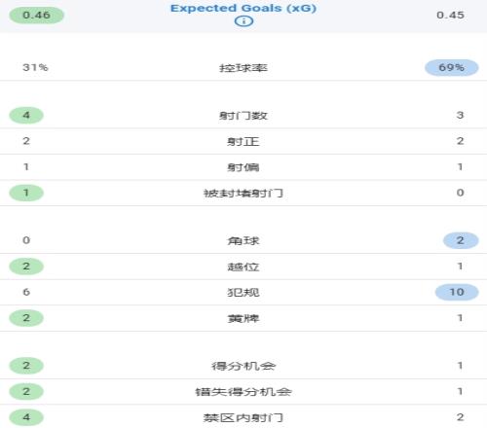Viewport: 487px width, 428px height.
Task: Click home 黄牌 badge 2
Action: (26, 318)
